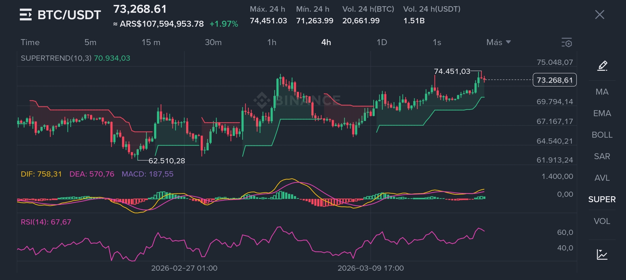Select the Time chart view

click(30, 42)
